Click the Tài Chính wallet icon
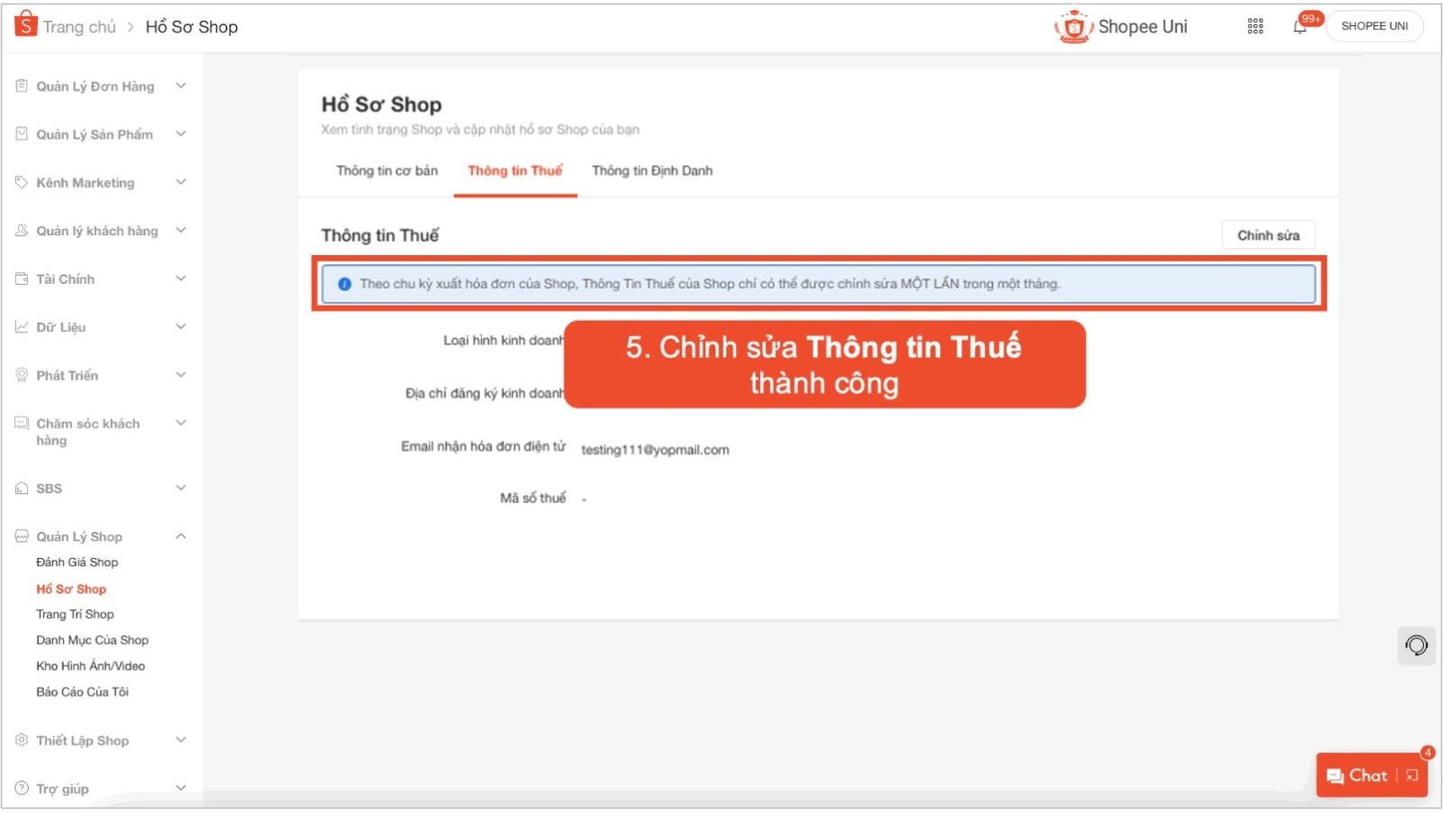This screenshot has height=813, width=1443. click(22, 279)
